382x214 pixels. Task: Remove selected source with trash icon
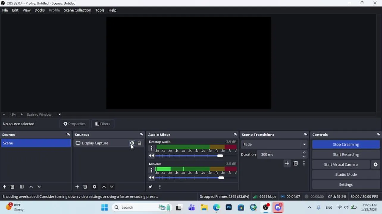pyautogui.click(x=85, y=187)
